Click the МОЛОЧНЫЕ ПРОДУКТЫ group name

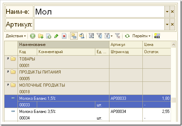(x=42, y=85)
